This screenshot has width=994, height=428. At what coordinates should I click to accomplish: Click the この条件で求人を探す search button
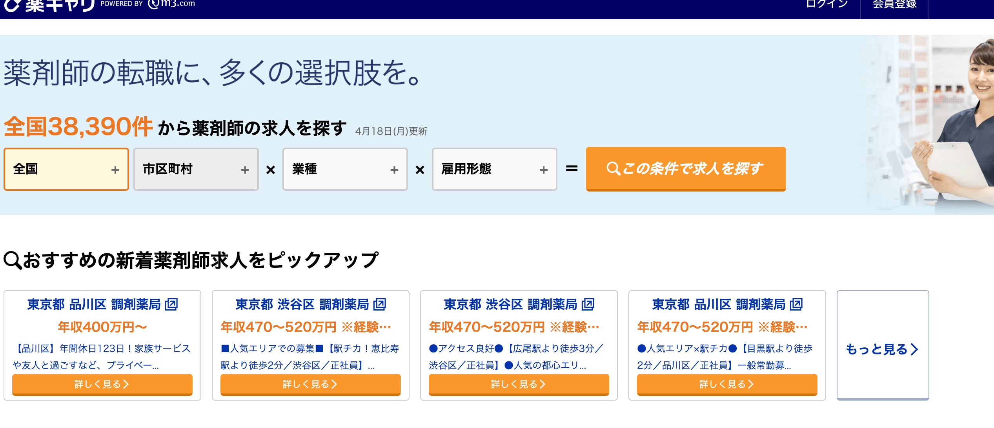click(686, 169)
